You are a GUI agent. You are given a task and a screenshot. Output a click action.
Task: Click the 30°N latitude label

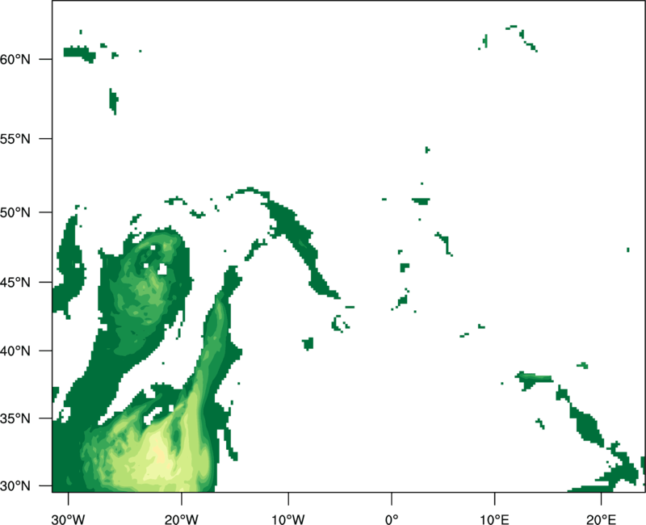[x=15, y=486]
